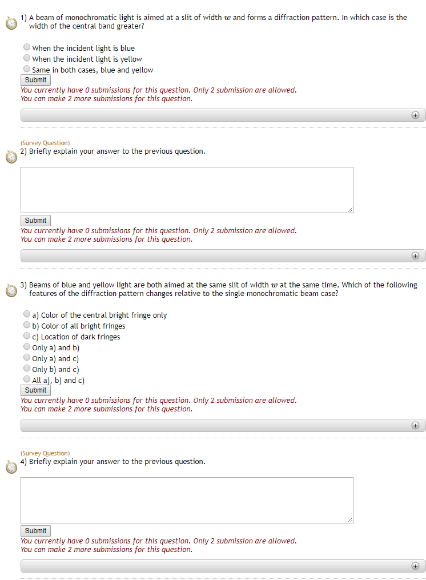The height and width of the screenshot is (580, 426).
Task: Submit the answer for question 3
Action: [x=35, y=390]
